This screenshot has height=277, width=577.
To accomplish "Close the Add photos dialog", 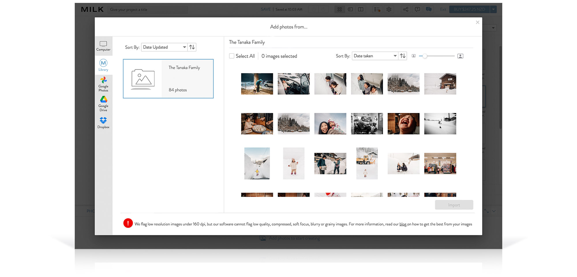I will (x=477, y=23).
